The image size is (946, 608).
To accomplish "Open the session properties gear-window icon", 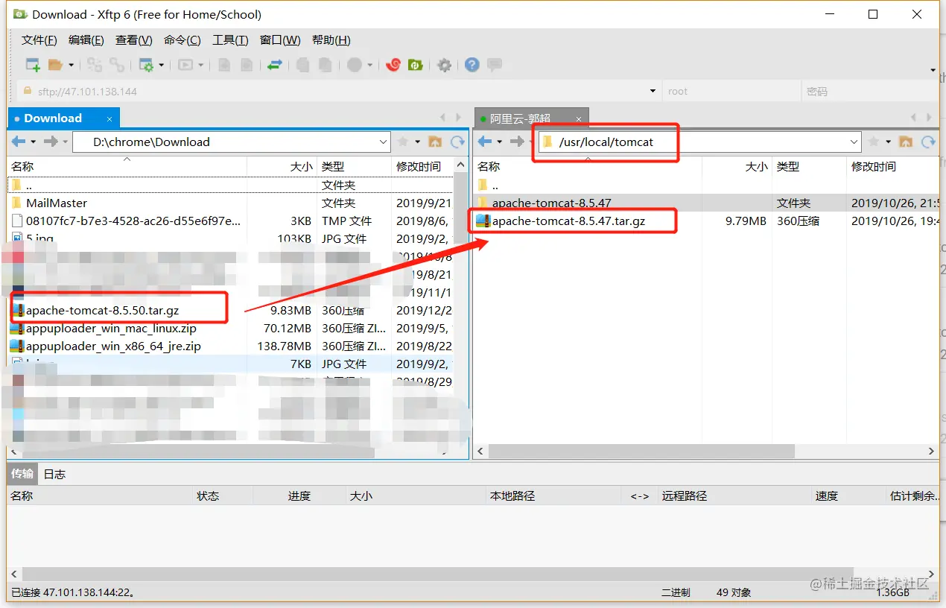I will coord(146,65).
